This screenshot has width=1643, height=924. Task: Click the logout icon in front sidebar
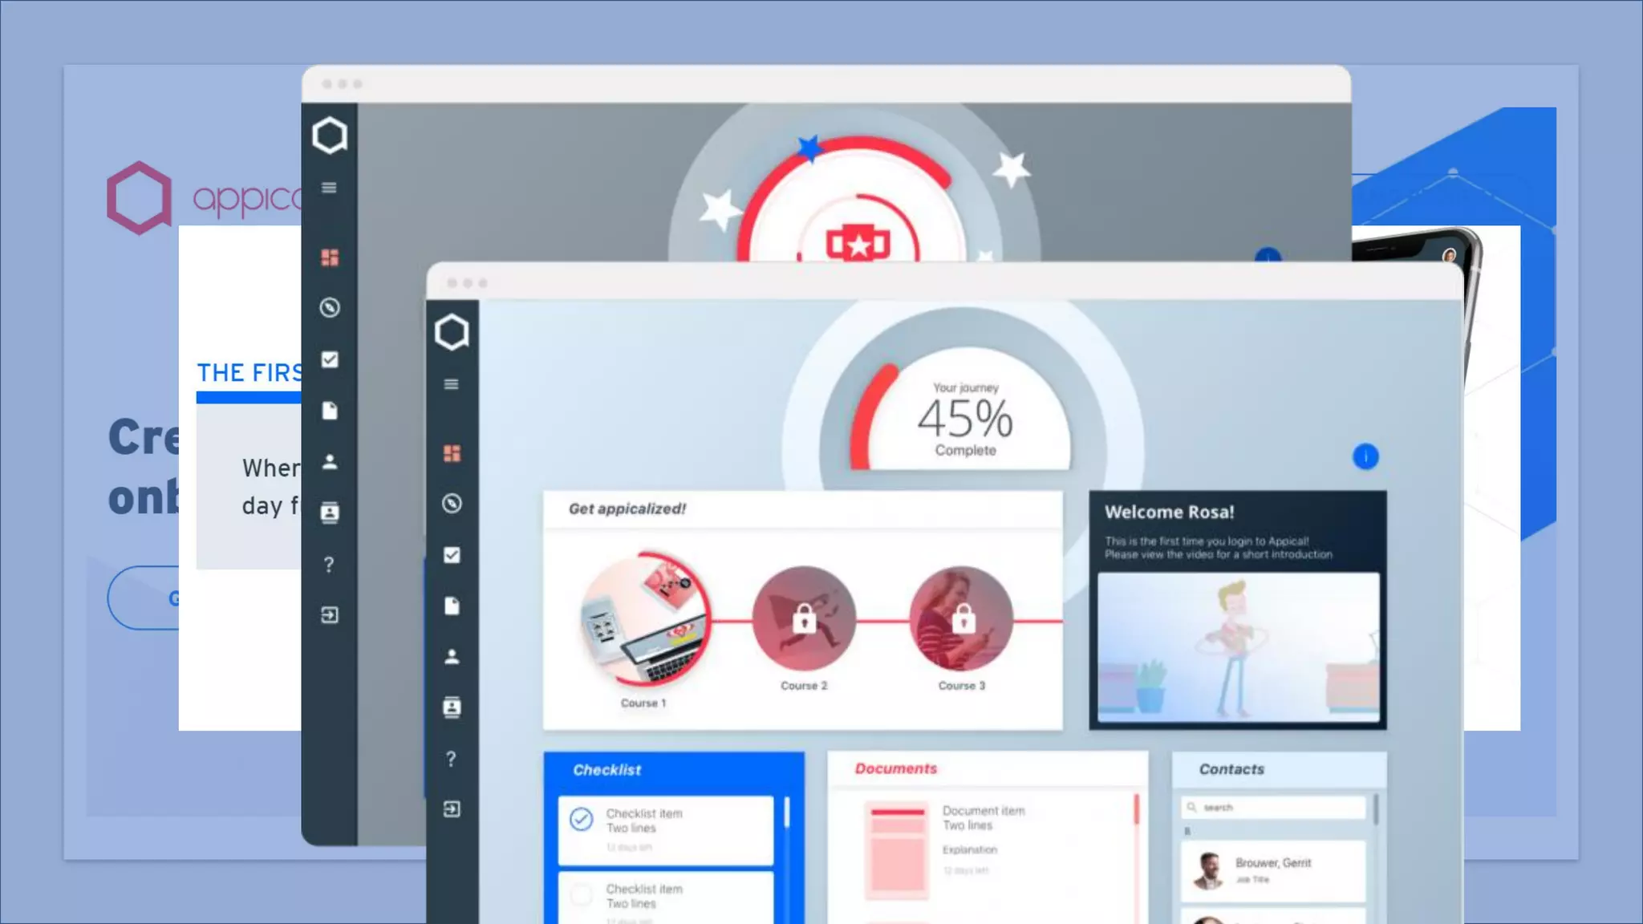(452, 809)
